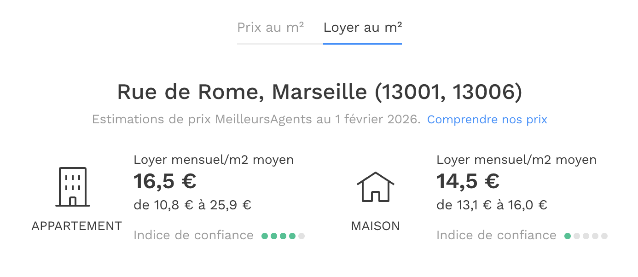Click the apartment building icon
The height and width of the screenshot is (277, 638).
[x=73, y=187]
